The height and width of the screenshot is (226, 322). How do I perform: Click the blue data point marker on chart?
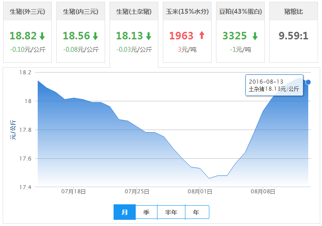tap(308, 82)
